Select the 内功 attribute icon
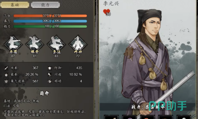The height and width of the screenshot is (119, 198). pyautogui.click(x=78, y=44)
